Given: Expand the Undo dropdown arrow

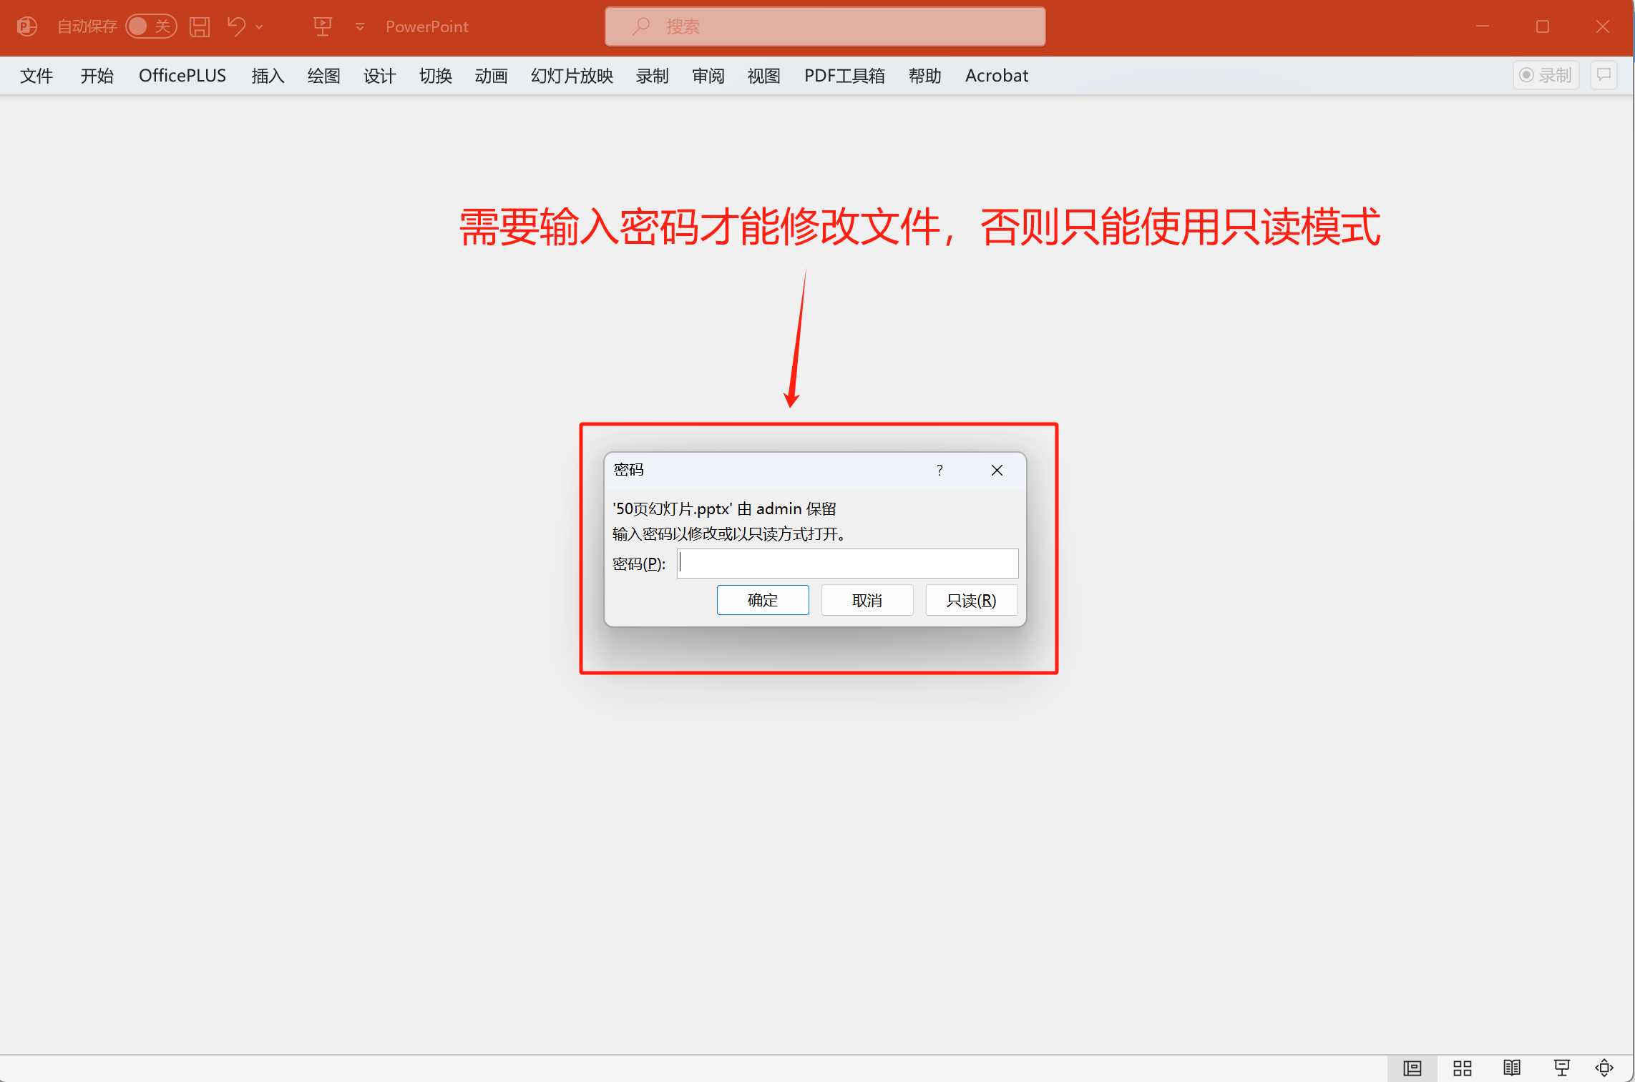Looking at the screenshot, I should point(259,26).
